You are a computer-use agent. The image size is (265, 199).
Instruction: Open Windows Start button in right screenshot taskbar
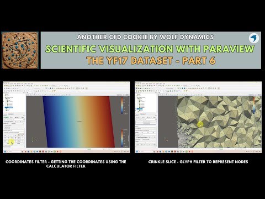coord(137,151)
